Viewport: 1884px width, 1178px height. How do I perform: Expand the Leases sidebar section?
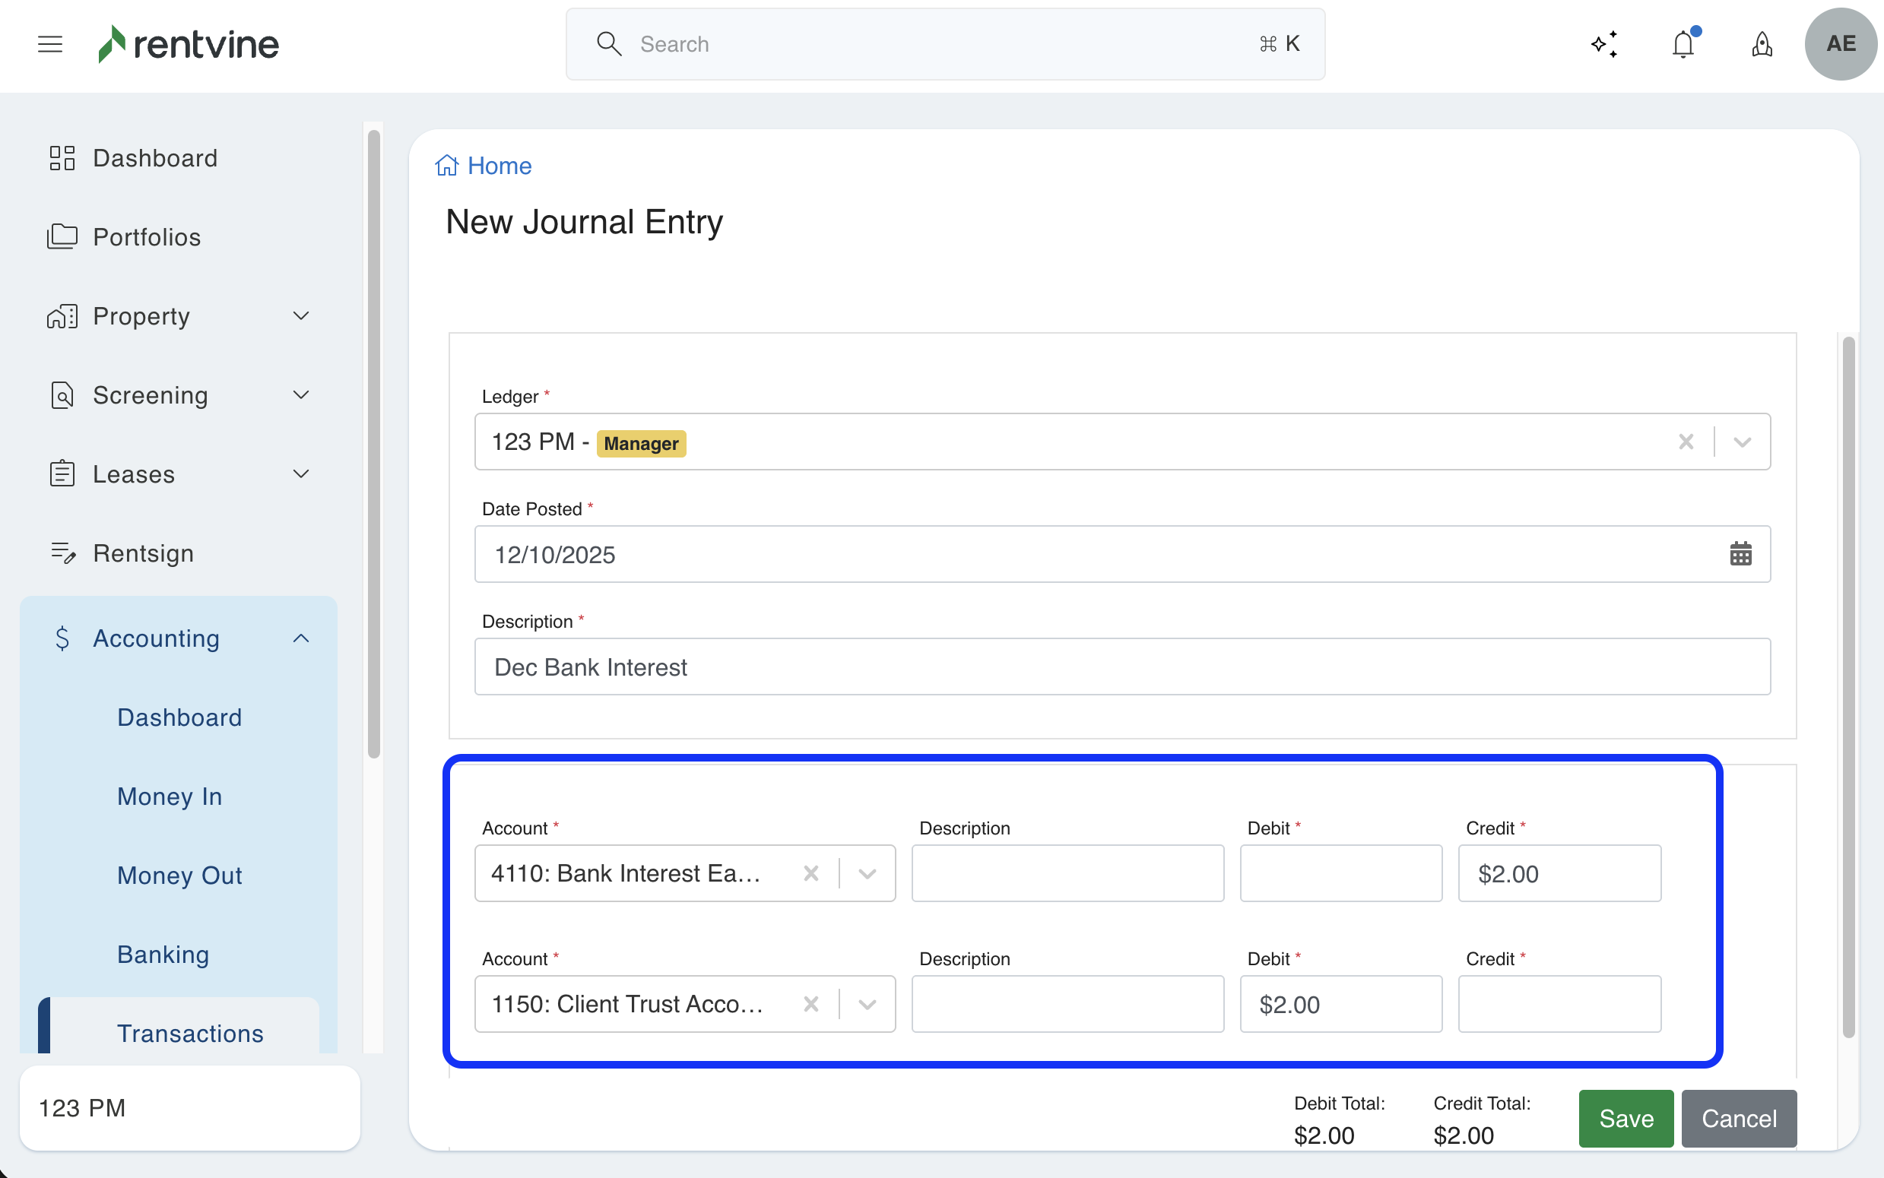click(301, 473)
